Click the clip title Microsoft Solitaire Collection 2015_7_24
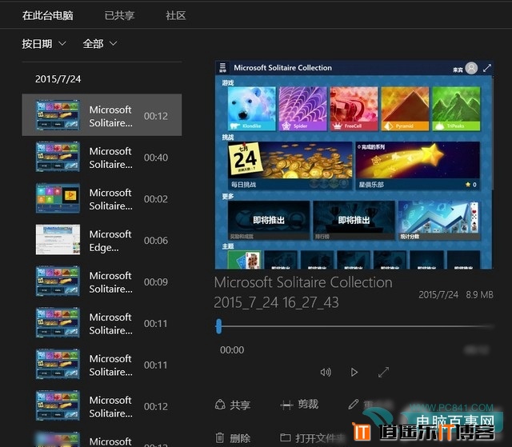The image size is (512, 447). pos(303,292)
